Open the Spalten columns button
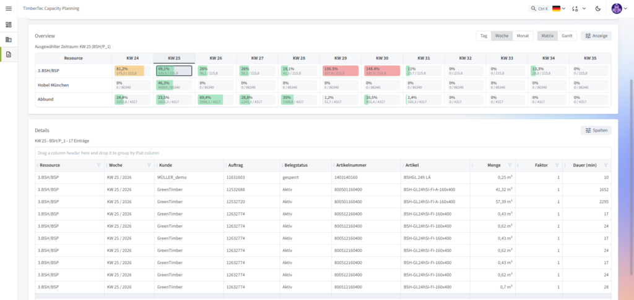Image resolution: width=634 pixels, height=300 pixels. 596,131
